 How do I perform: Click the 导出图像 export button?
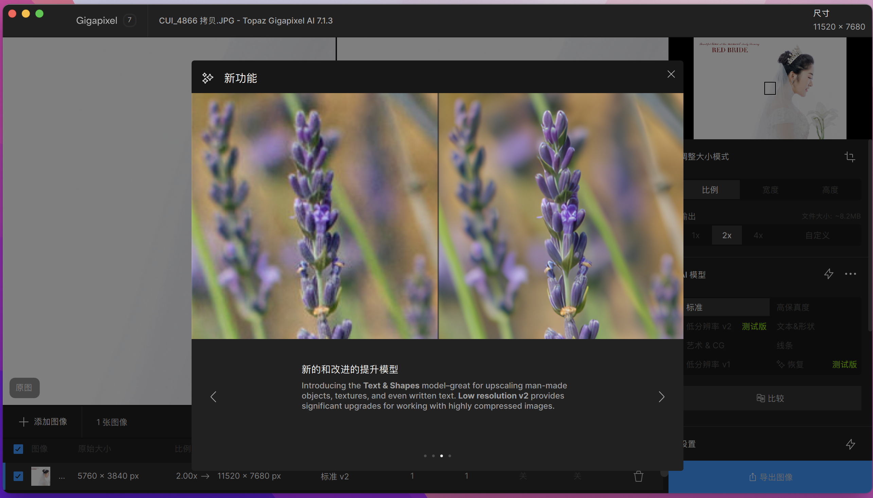(770, 477)
